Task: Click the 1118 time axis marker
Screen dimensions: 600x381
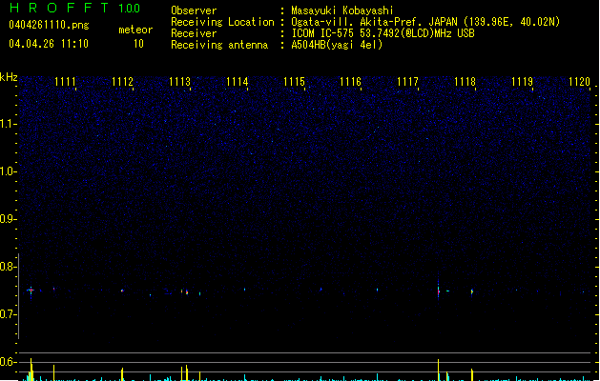Action: (x=465, y=82)
